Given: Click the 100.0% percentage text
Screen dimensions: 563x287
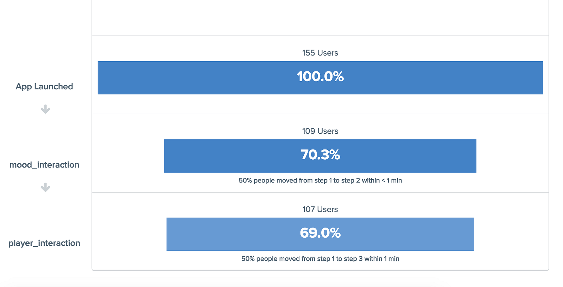Looking at the screenshot, I should (x=320, y=77).
